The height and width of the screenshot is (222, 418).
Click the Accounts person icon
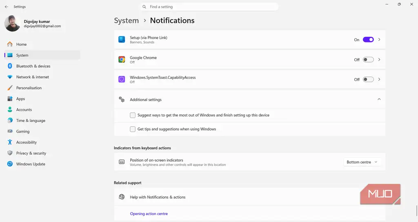point(10,109)
